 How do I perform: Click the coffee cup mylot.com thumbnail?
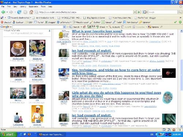pyautogui.click(x=18, y=49)
